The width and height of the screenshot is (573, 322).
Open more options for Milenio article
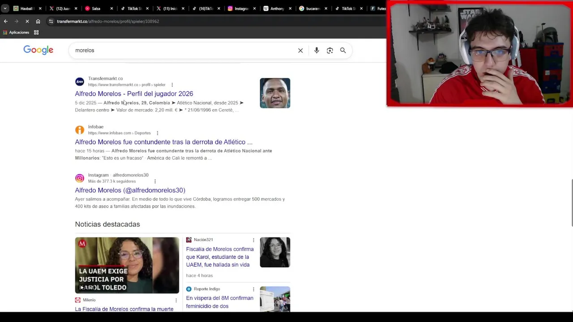pos(176,300)
